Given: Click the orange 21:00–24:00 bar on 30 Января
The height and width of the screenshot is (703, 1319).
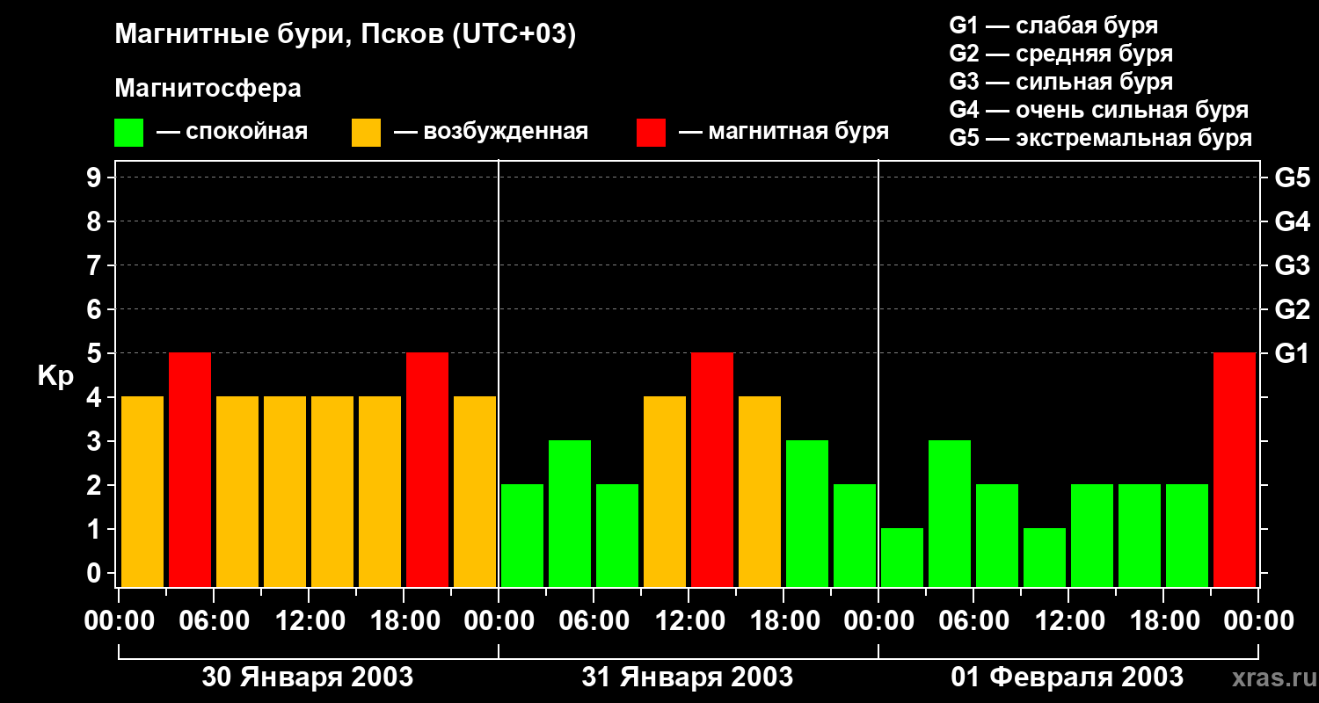Looking at the screenshot, I should tap(475, 491).
